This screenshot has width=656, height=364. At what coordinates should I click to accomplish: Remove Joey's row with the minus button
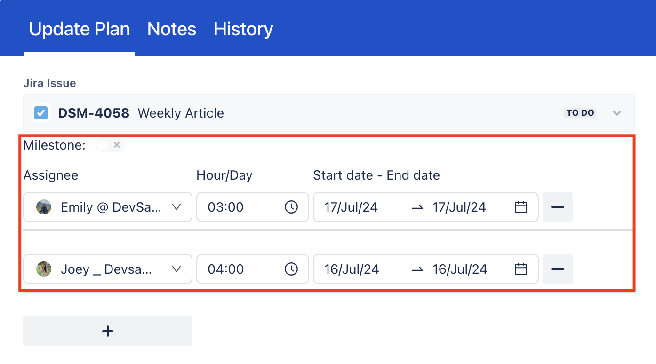(558, 269)
